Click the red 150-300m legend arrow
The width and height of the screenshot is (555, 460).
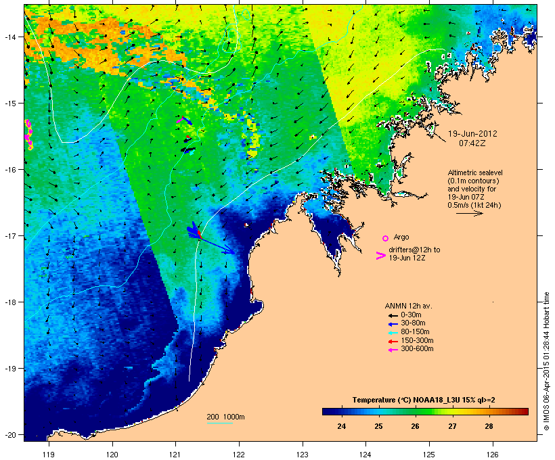click(x=393, y=342)
